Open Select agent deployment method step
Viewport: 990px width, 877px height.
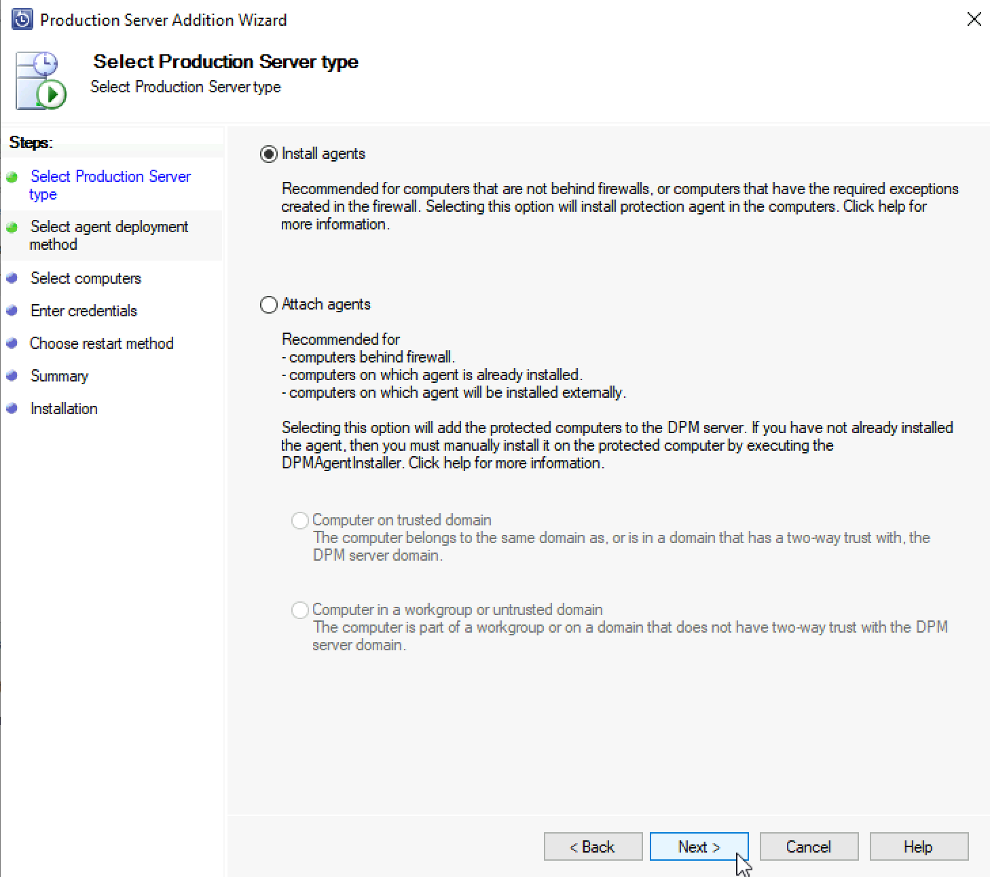[109, 236]
